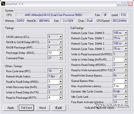Click the Apply button
The height and width of the screenshot is (114, 134).
[x=10, y=108]
